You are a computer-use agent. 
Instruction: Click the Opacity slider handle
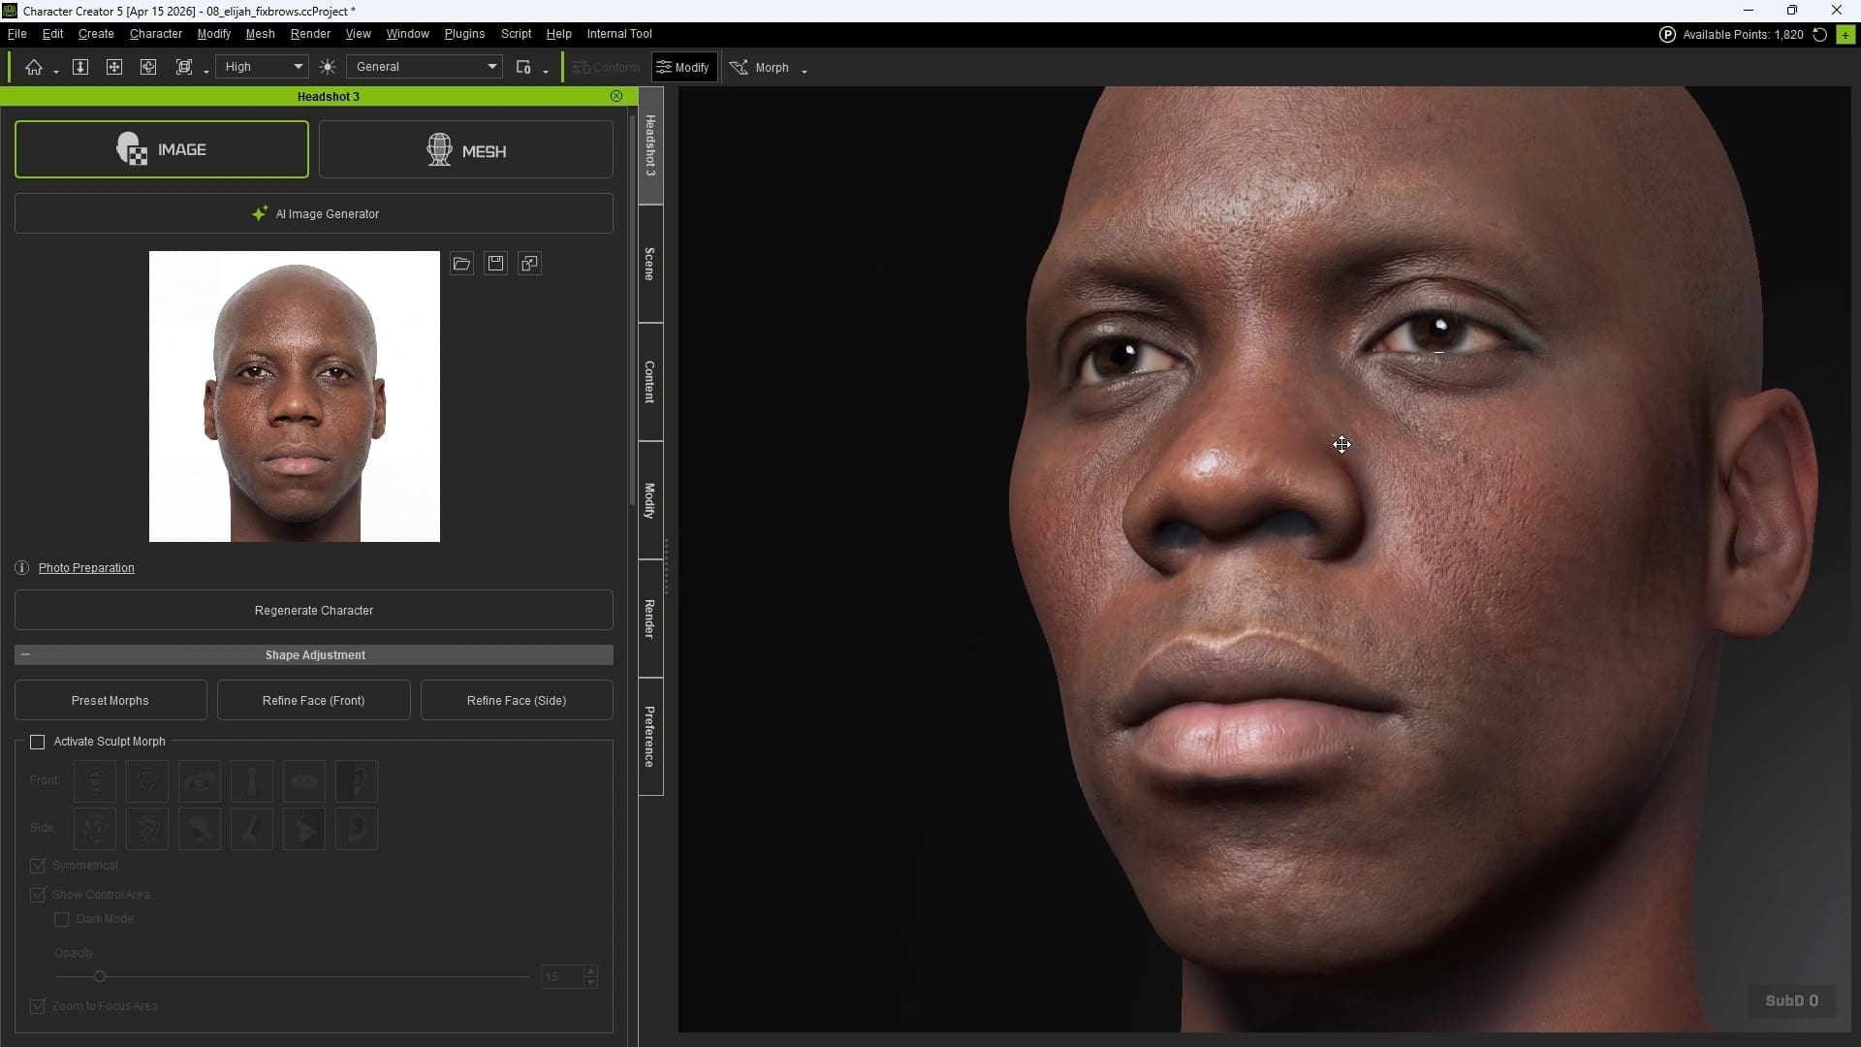click(x=100, y=977)
